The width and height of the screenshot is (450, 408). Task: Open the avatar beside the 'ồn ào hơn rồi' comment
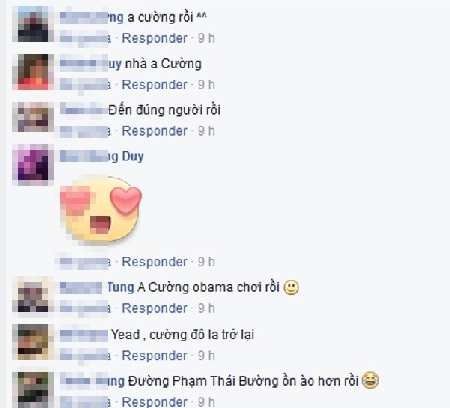33,389
